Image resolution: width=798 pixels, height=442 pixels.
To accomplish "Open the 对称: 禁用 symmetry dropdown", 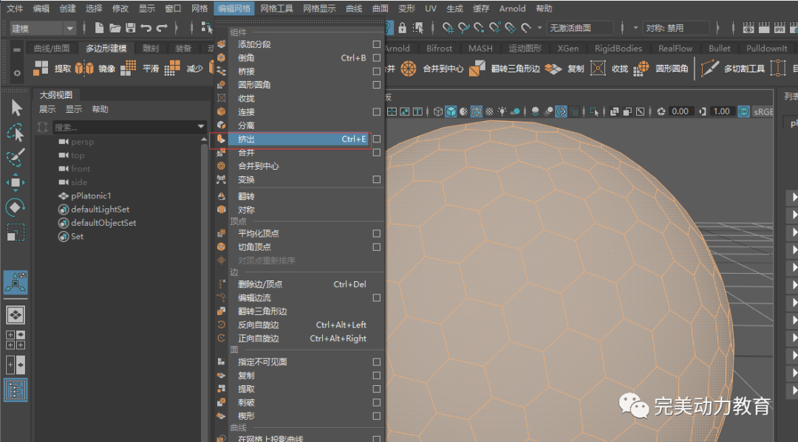I will (676, 28).
